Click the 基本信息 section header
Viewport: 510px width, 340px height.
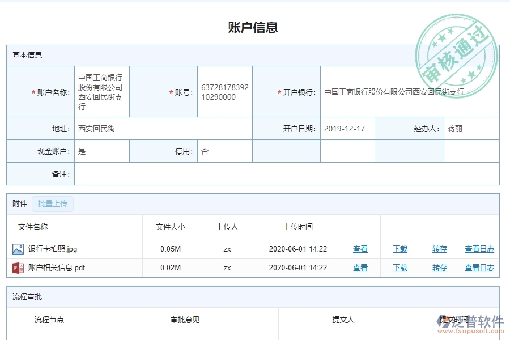24,55
